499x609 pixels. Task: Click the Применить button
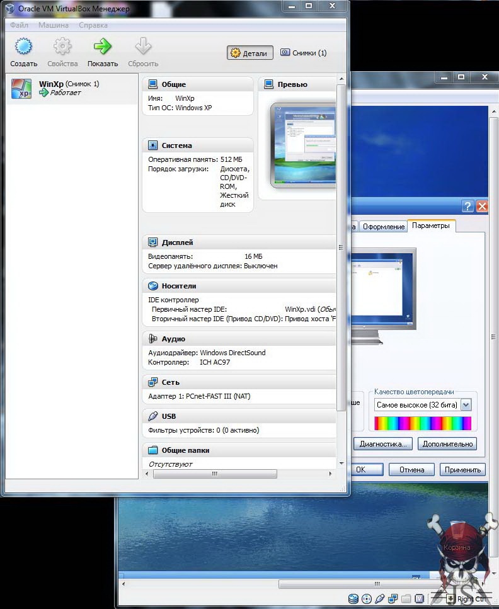(462, 470)
